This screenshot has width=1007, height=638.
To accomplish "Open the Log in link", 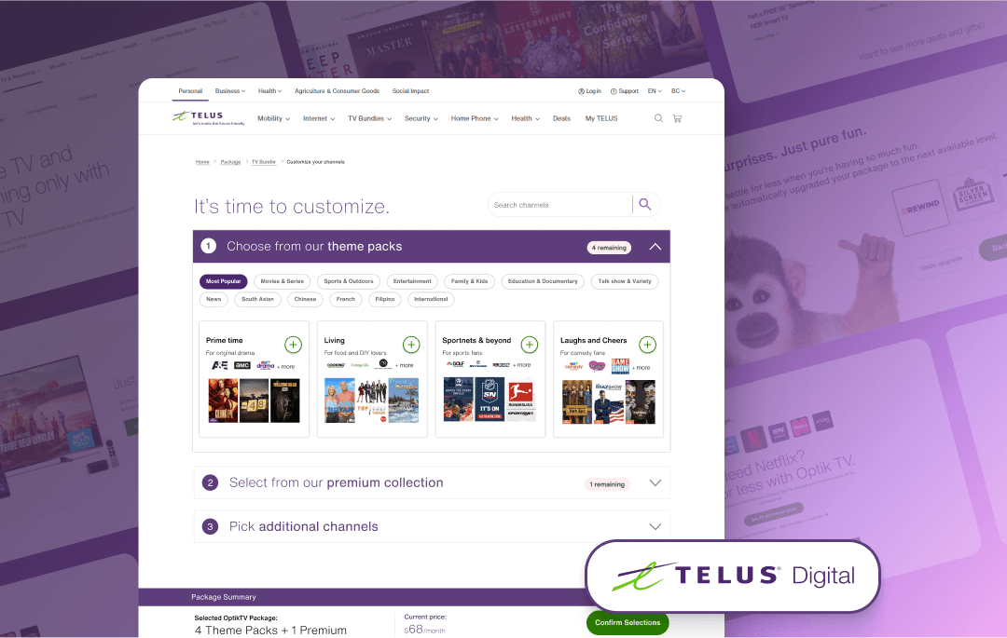I will pos(589,91).
